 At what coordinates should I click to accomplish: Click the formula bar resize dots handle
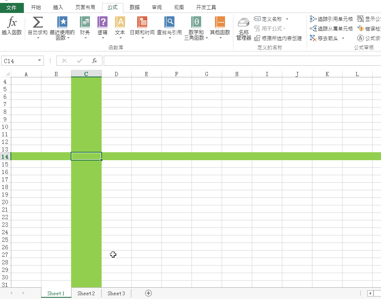click(50, 61)
